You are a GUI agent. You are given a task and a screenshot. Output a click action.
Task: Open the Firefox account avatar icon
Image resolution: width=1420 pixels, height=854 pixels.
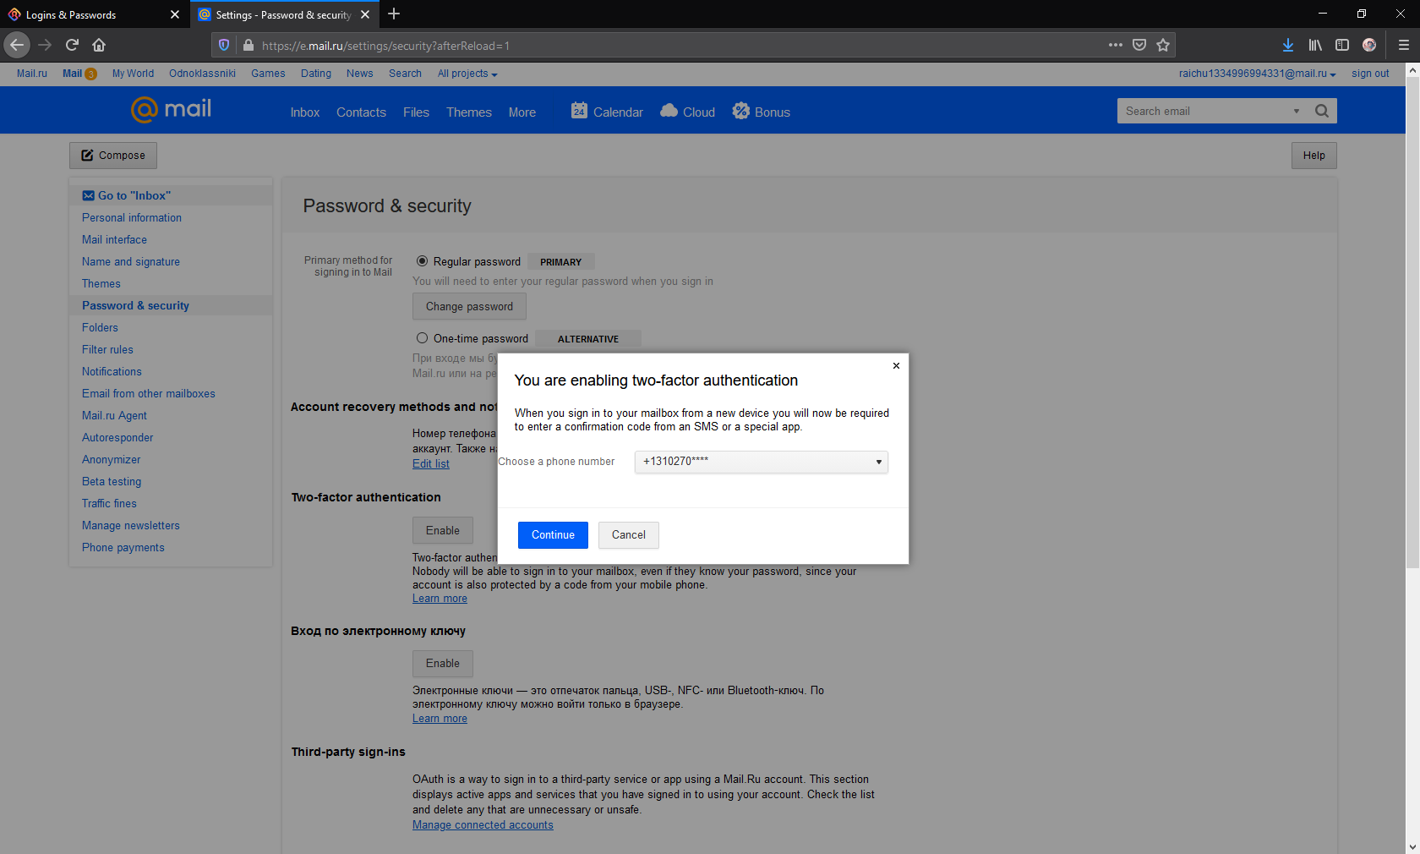click(x=1369, y=45)
